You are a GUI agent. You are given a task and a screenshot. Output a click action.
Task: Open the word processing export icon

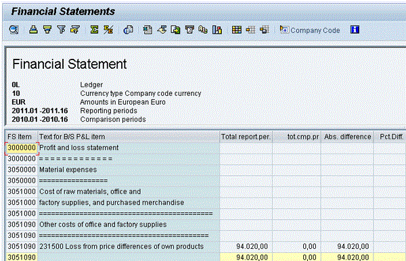[162, 30]
